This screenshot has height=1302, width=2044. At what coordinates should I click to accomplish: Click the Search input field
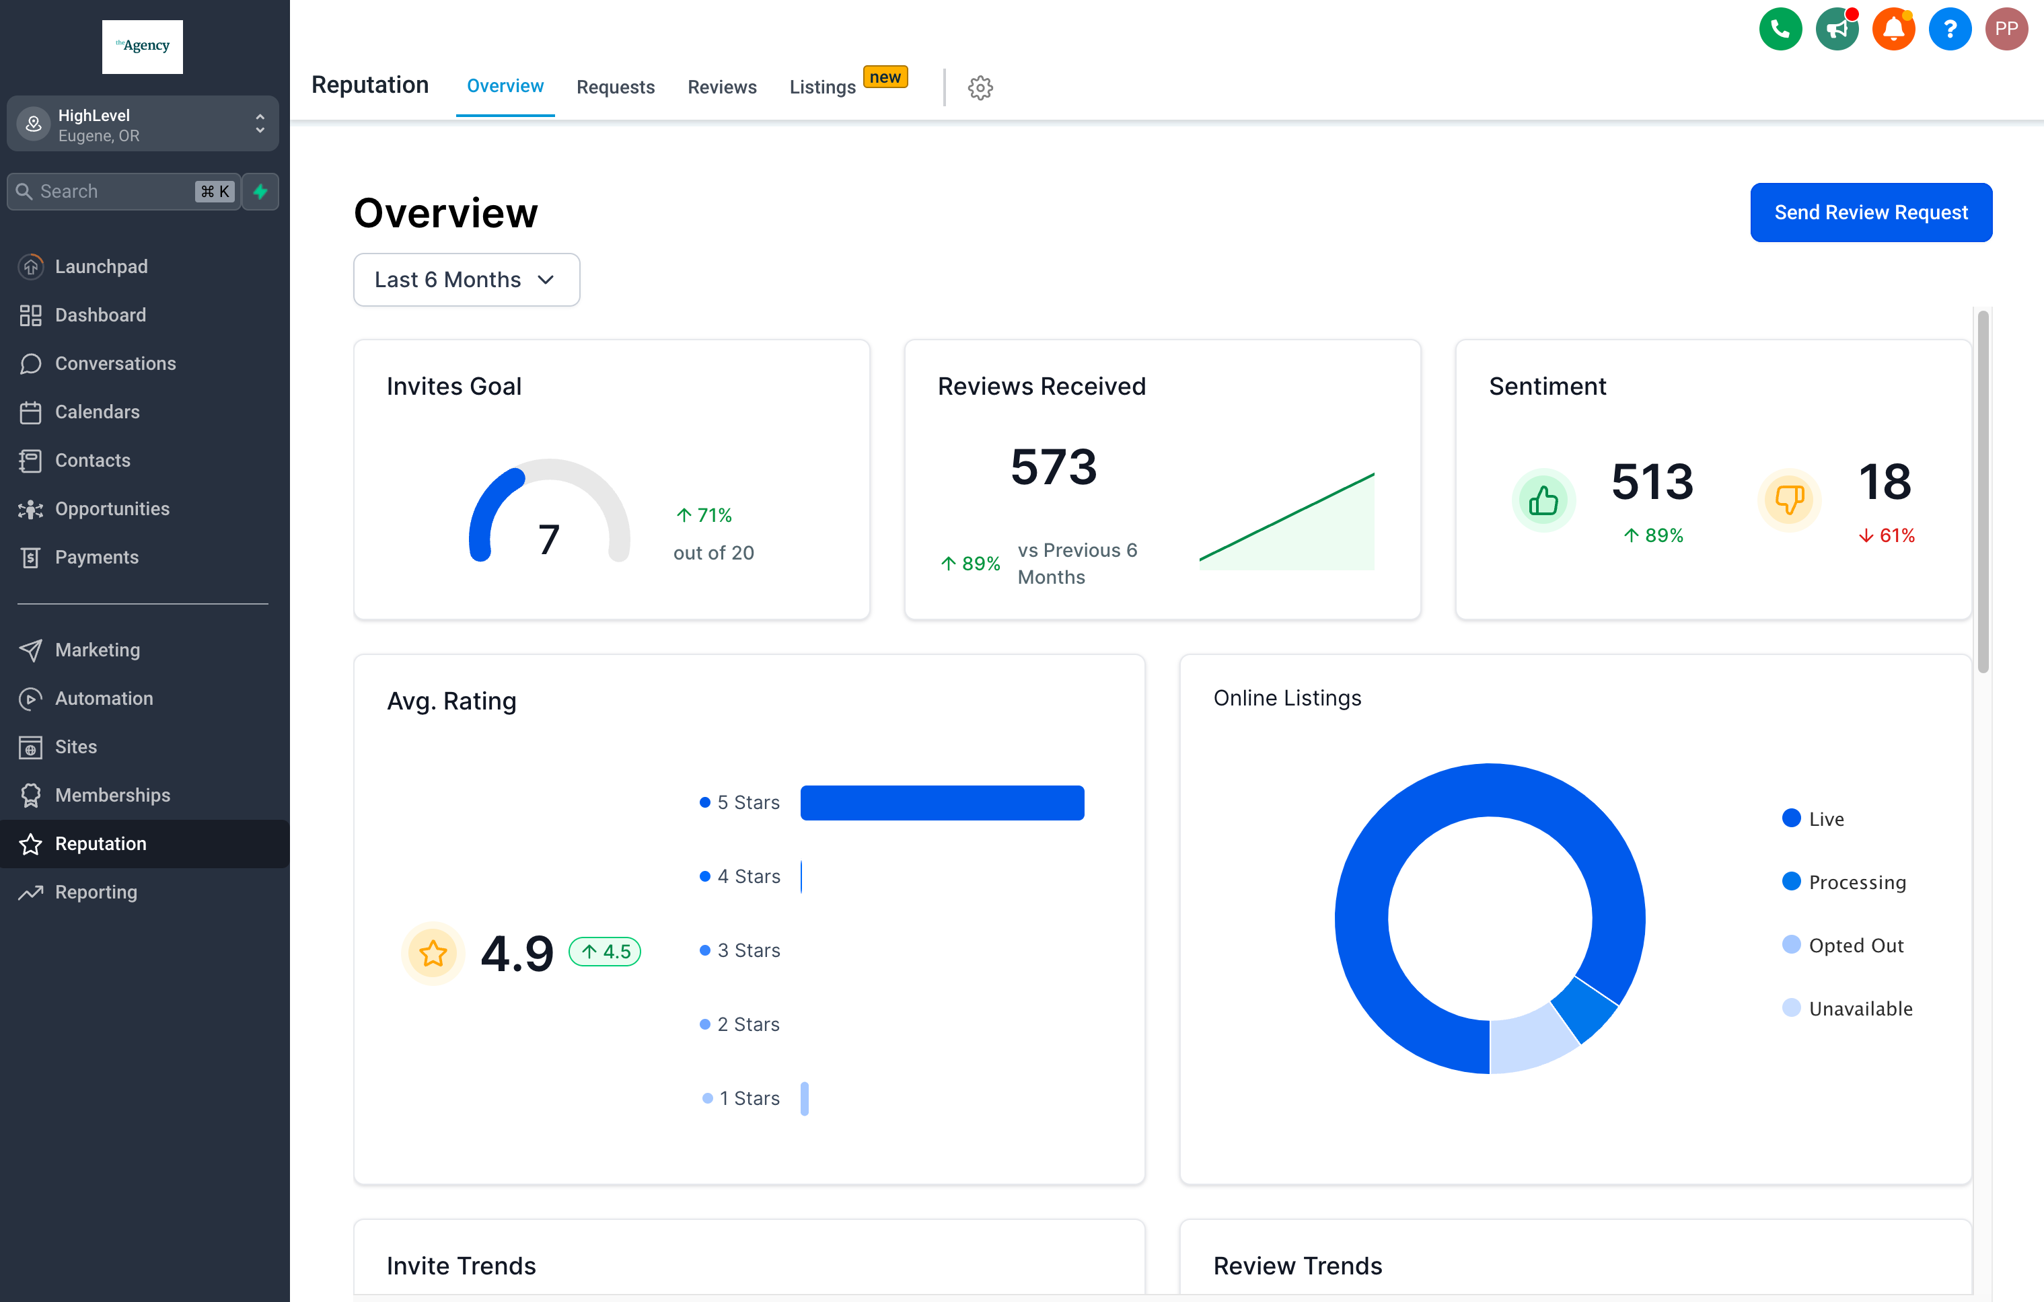pos(123,191)
